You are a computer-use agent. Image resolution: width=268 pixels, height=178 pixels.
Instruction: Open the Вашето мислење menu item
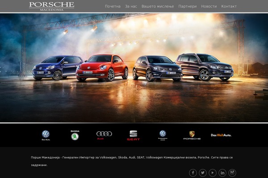158,6
